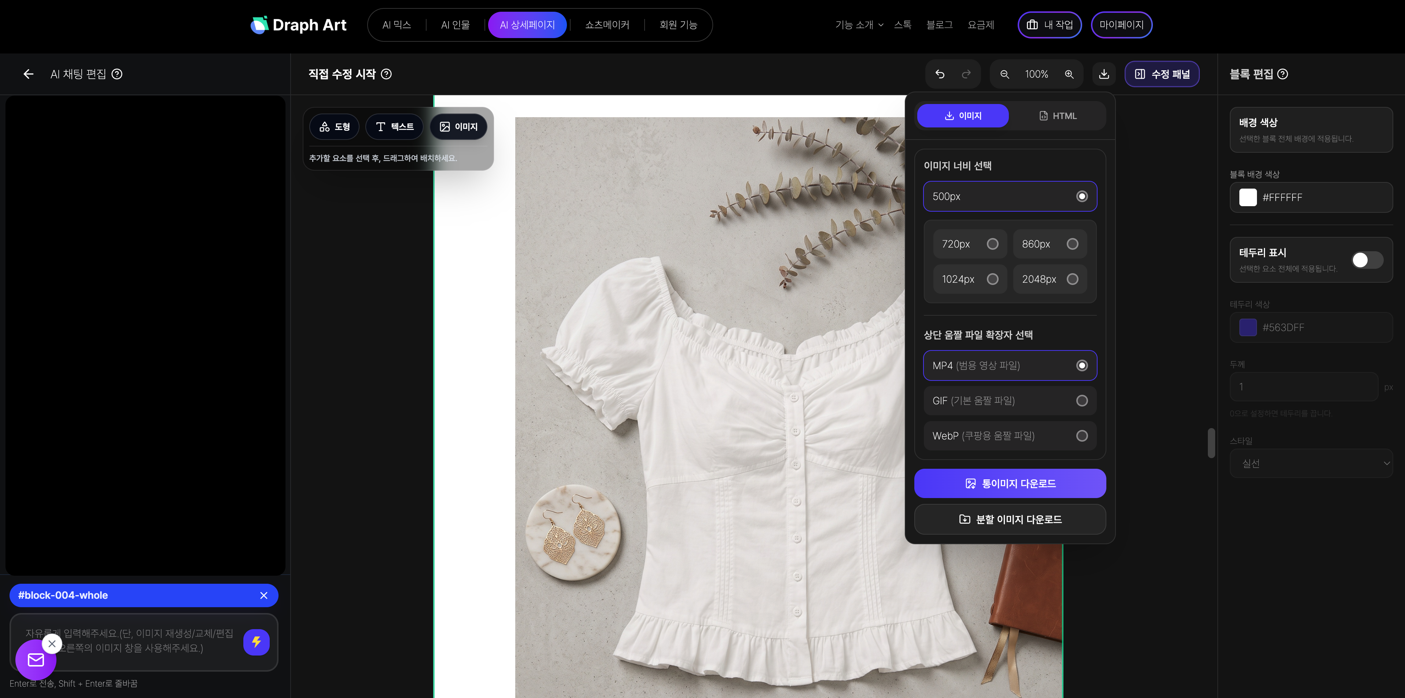Switch to the 쇼츠메이커 tab
Viewport: 1405px width, 698px height.
tap(607, 25)
